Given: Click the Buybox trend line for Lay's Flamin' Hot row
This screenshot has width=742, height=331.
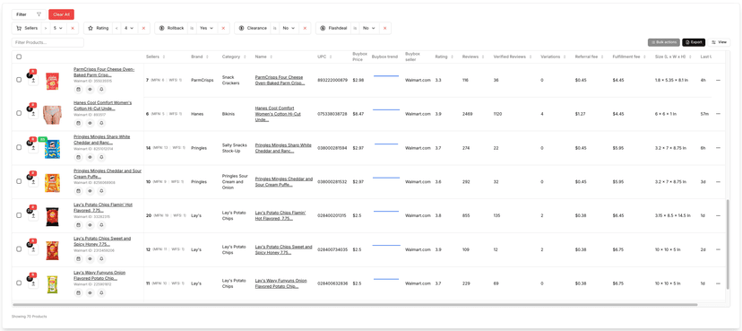Looking at the screenshot, I should point(386,211).
